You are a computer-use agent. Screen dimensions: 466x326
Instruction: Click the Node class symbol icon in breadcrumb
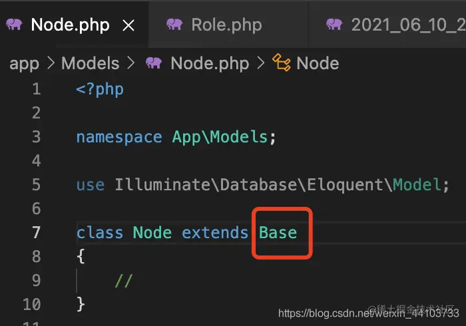point(282,63)
